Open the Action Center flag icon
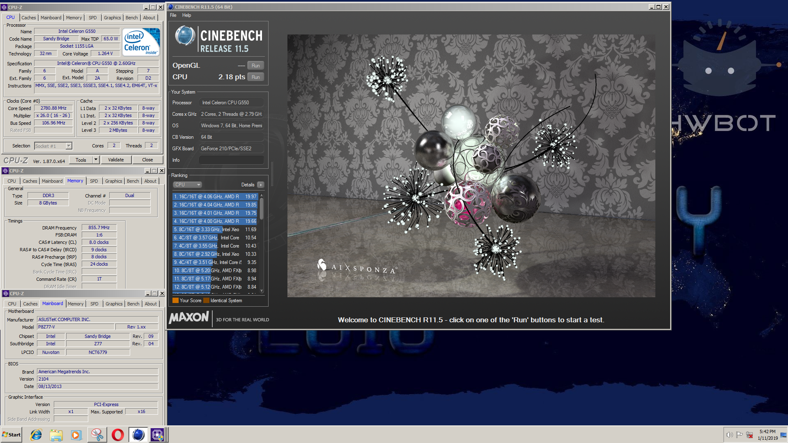Screen dimensions: 788x443 click(739, 435)
